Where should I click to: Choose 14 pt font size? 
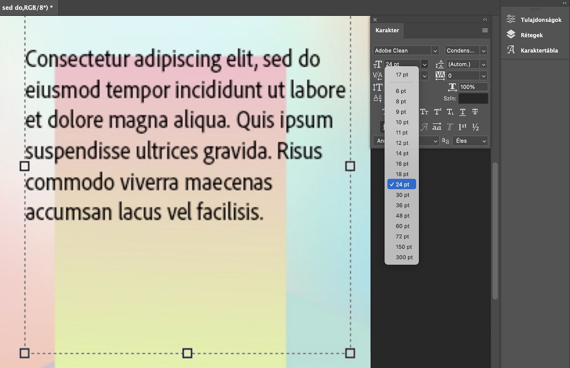[x=402, y=153]
